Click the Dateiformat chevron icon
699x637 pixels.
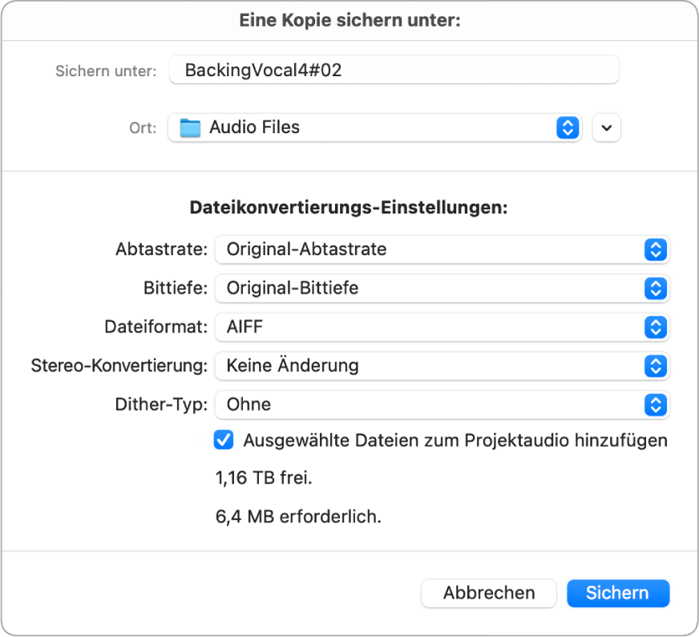tap(657, 327)
